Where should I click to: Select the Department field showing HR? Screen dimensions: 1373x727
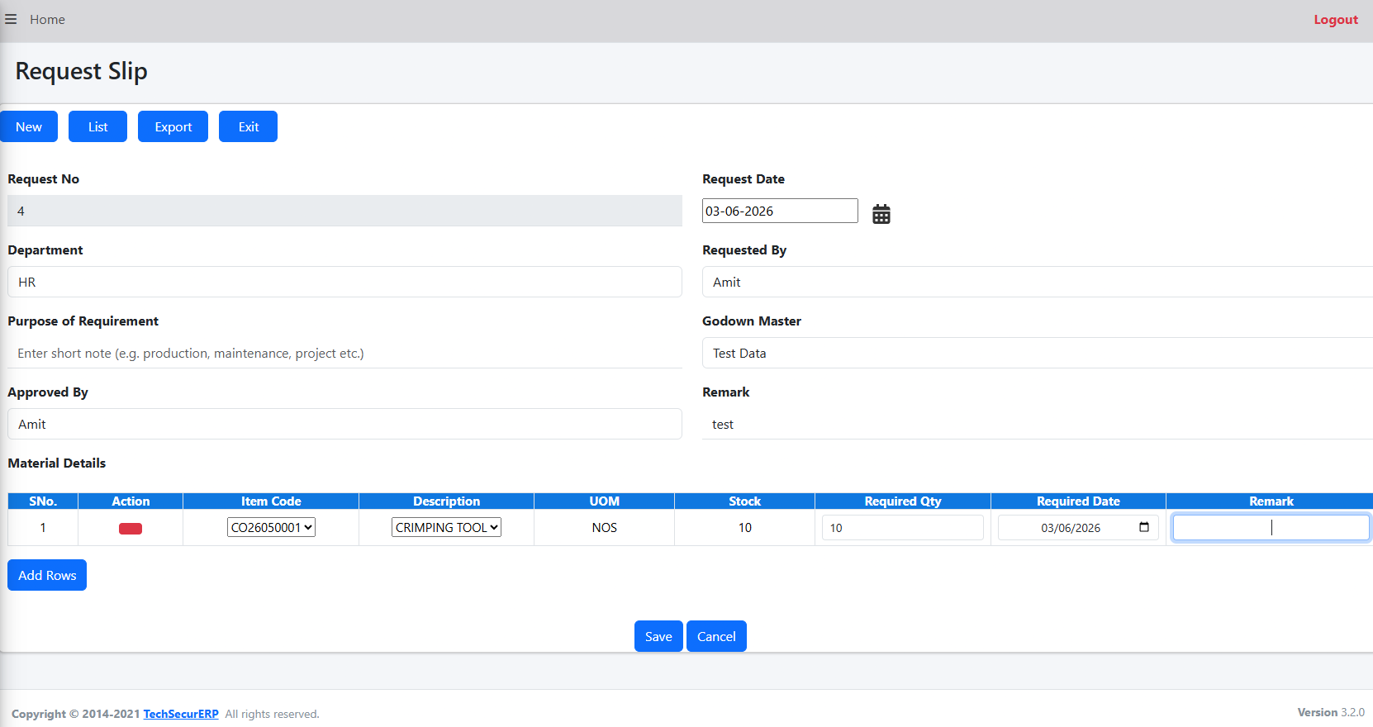[344, 282]
